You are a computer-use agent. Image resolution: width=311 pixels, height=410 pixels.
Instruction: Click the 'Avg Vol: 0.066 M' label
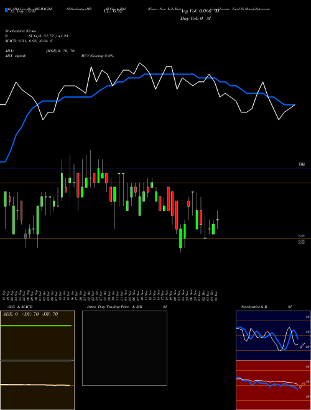click(199, 11)
